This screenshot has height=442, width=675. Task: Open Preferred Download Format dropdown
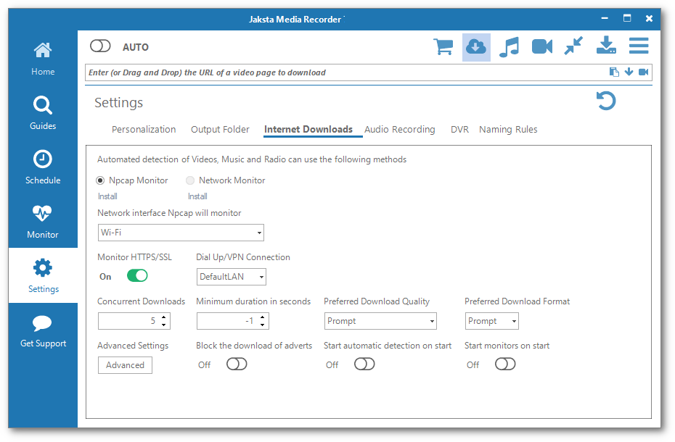(491, 321)
